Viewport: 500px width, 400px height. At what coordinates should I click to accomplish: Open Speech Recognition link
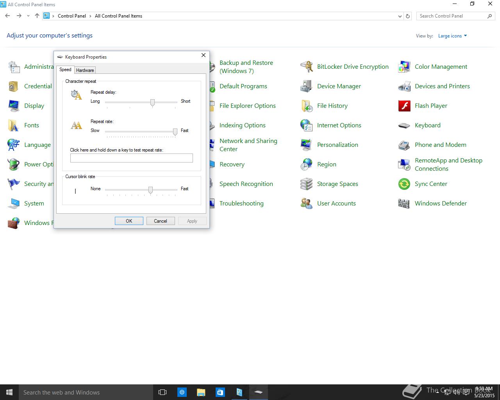pyautogui.click(x=246, y=184)
